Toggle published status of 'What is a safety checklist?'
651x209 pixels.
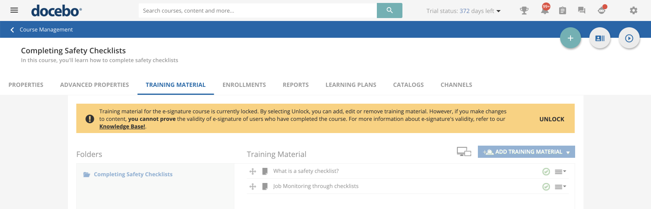546,171
